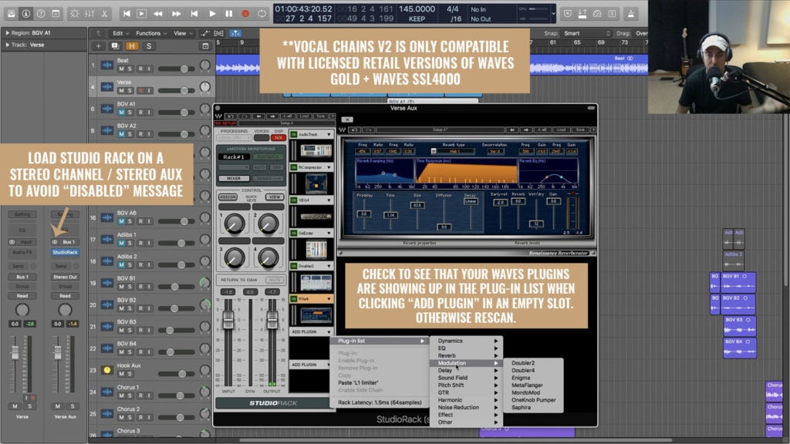Toggle the Inspector icon in toolbar

coord(26,14)
